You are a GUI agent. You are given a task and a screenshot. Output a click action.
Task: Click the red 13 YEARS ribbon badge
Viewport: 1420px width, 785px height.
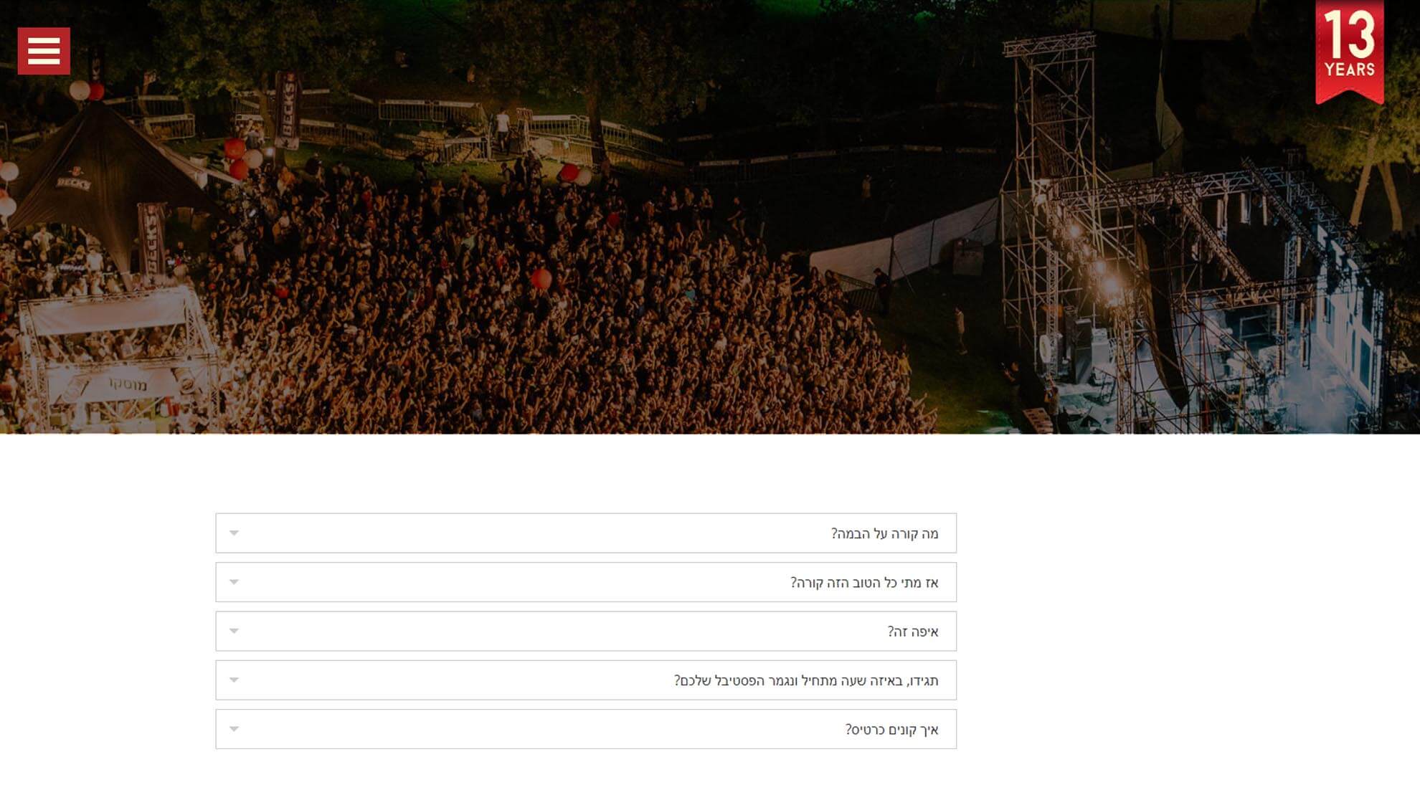[x=1349, y=52]
